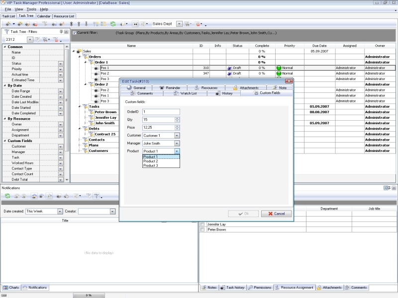Click the pin icon on Task Tree Filters panel

point(61,32)
